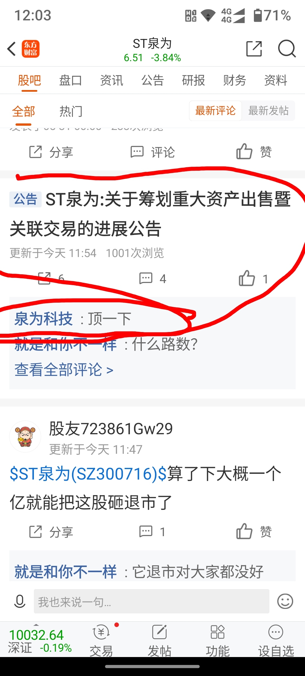The width and height of the screenshot is (305, 676).
Task: Open the 财务 tab
Action: [x=234, y=80]
